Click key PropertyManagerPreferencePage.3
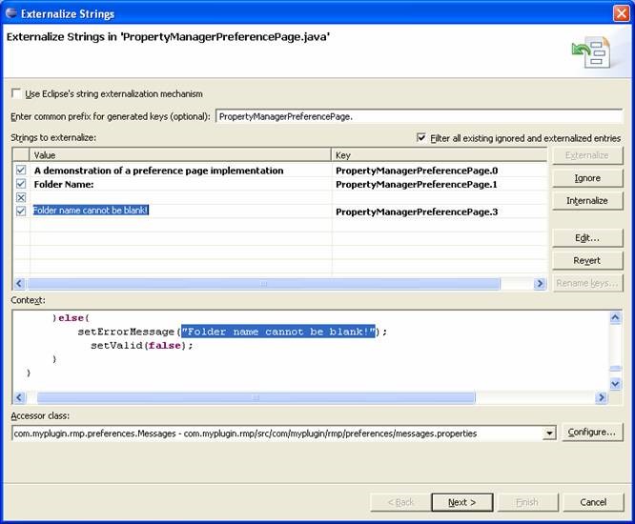This screenshot has width=635, height=524. (417, 212)
